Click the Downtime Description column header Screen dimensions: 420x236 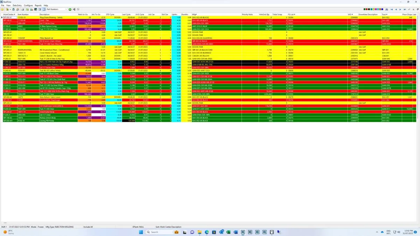pos(368,14)
